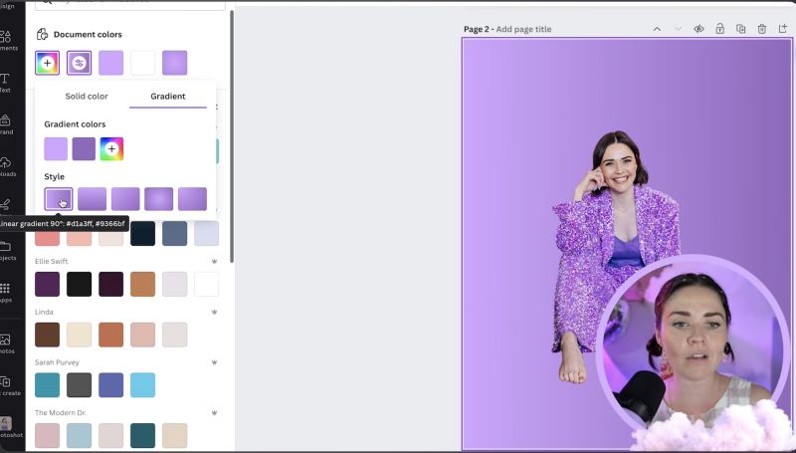
Task: Open the Brand sidebar panel
Action: click(6, 124)
